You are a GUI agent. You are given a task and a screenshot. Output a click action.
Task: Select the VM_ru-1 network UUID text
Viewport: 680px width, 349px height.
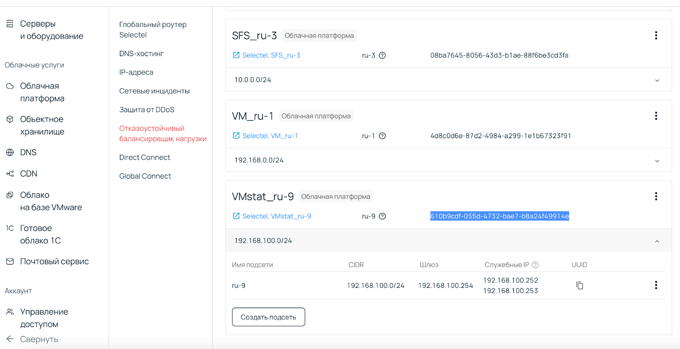coord(501,136)
